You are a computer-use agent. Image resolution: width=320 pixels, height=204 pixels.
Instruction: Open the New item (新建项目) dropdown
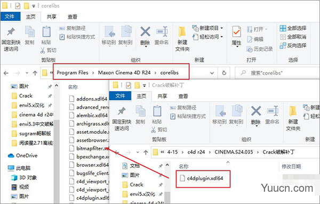[x=207, y=28]
